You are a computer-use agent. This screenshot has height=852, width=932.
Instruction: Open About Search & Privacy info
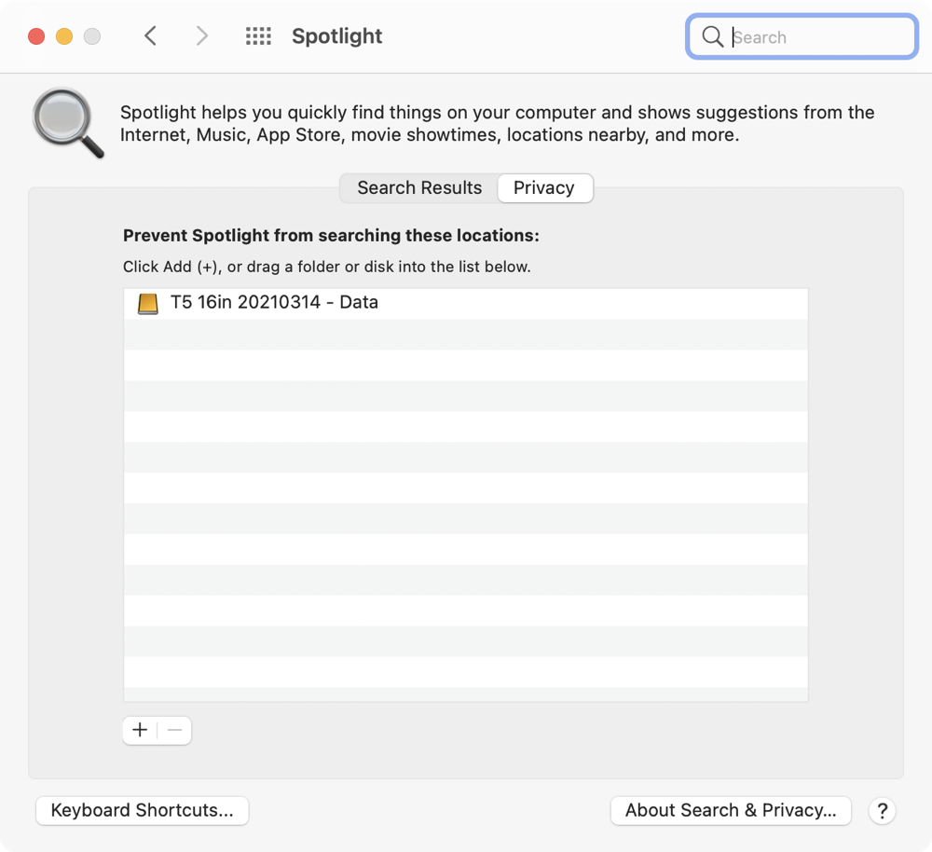[x=731, y=810]
